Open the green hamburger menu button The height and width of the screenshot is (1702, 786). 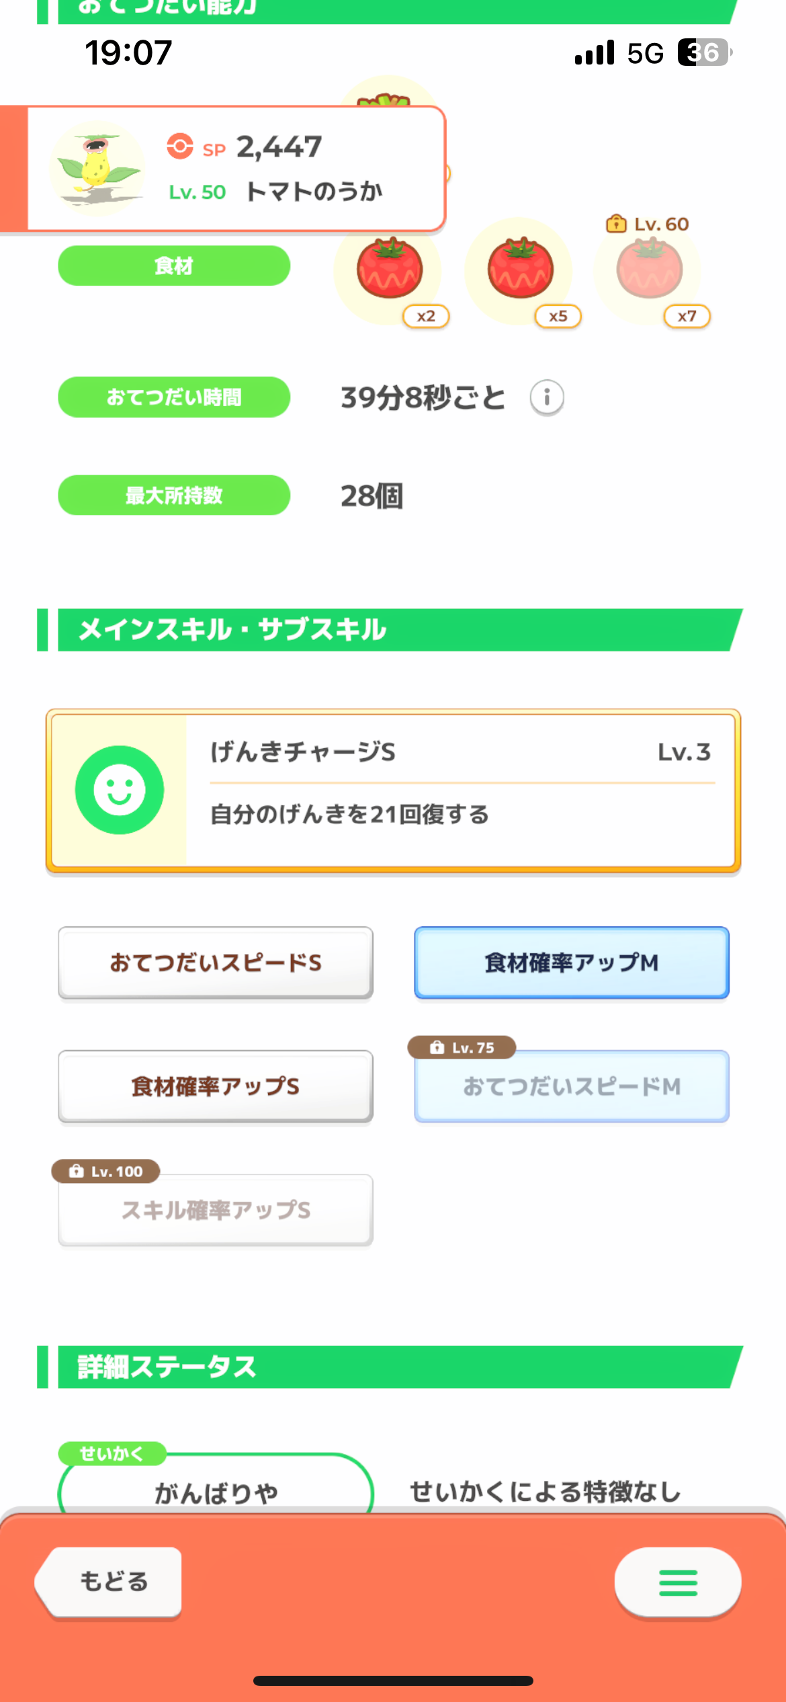pyautogui.click(x=678, y=1582)
